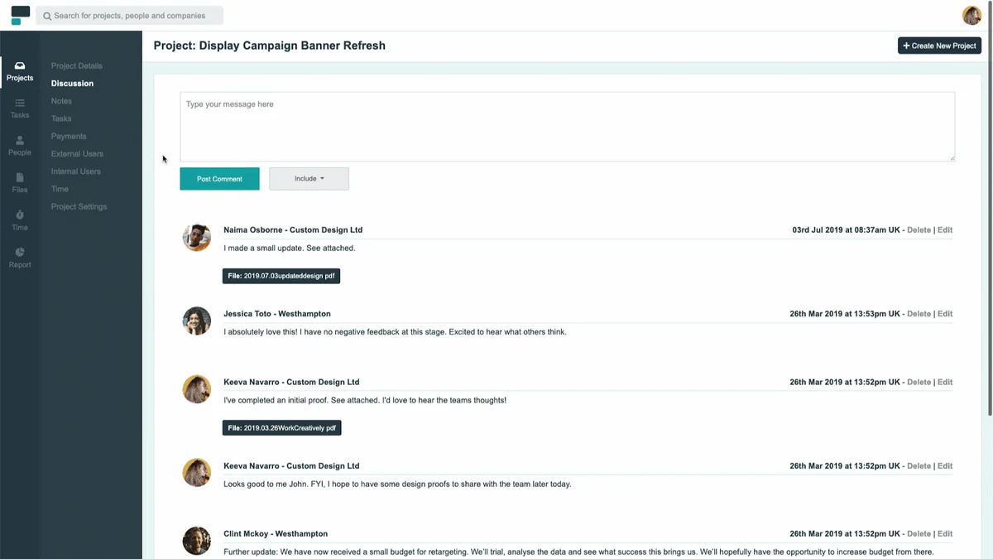The height and width of the screenshot is (559, 993).
Task: Open the Report pie chart icon
Action: click(20, 253)
